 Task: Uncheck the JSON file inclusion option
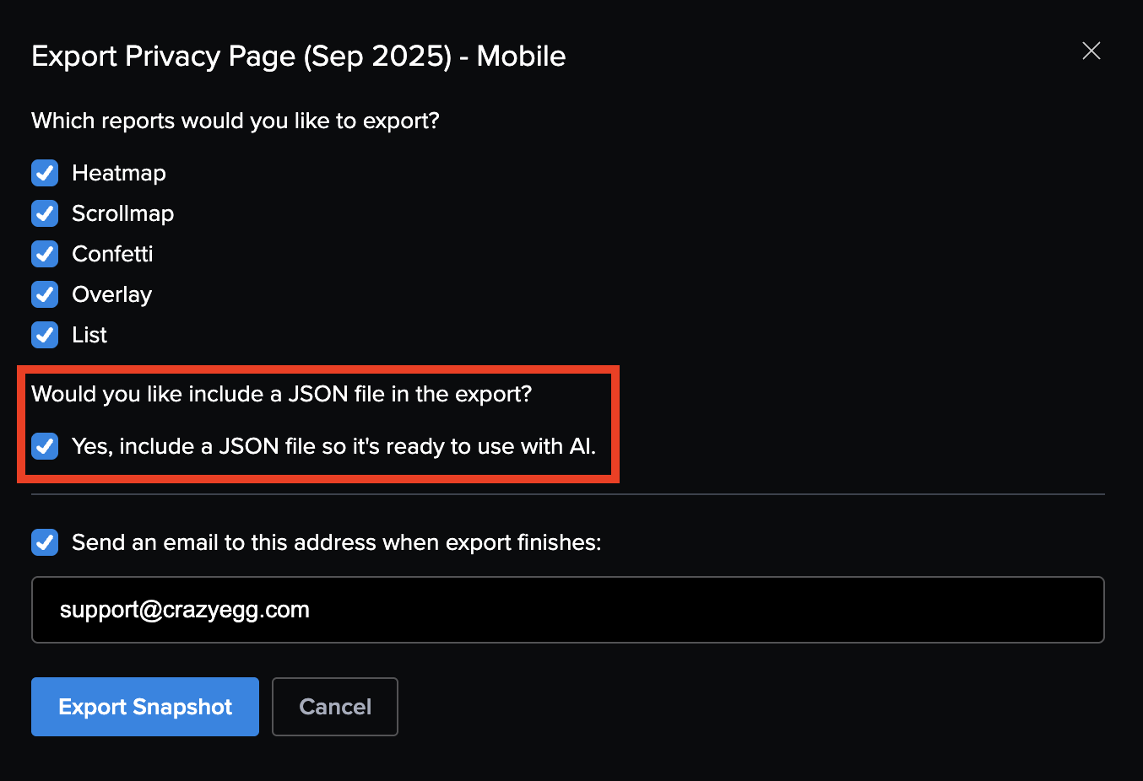pos(45,446)
